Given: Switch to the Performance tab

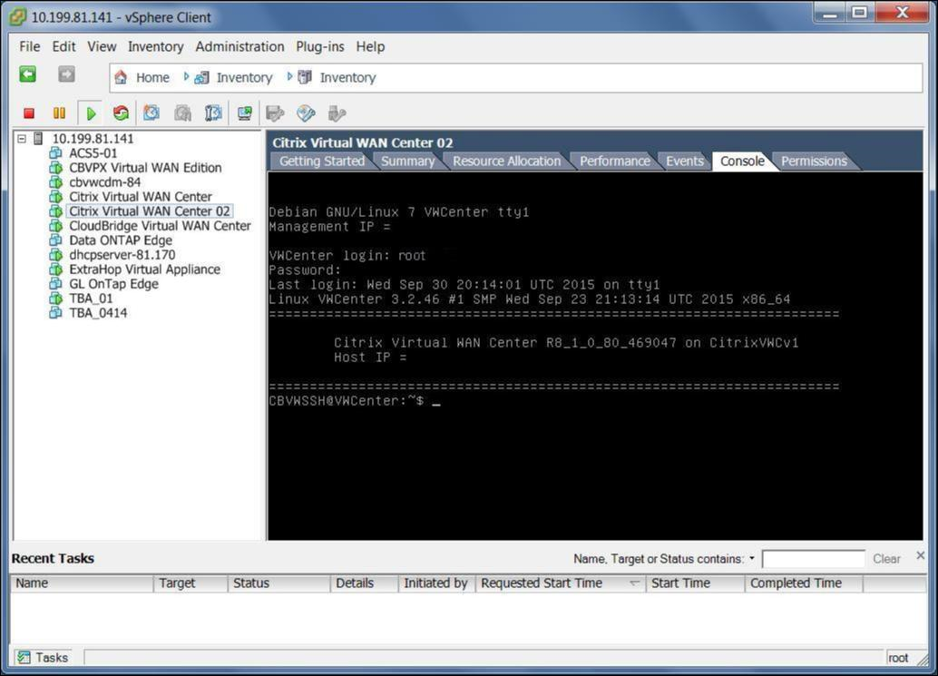Looking at the screenshot, I should tap(614, 161).
